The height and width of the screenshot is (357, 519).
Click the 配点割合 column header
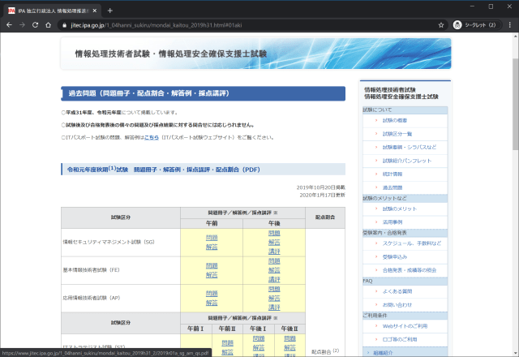coord(325,217)
